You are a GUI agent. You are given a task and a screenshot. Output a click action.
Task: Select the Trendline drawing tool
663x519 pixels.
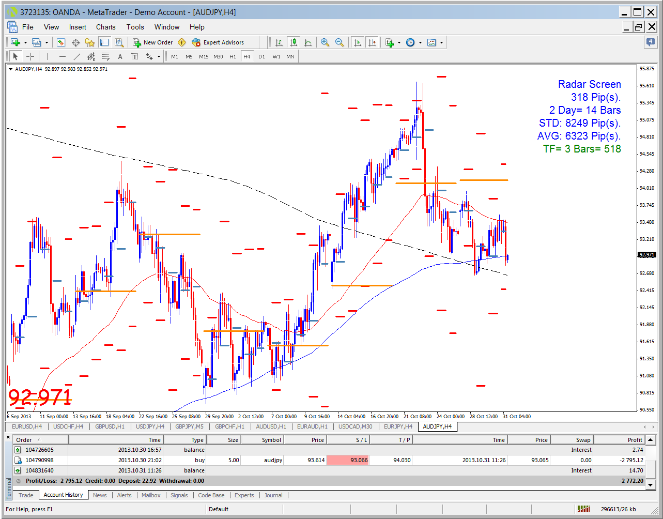(77, 56)
